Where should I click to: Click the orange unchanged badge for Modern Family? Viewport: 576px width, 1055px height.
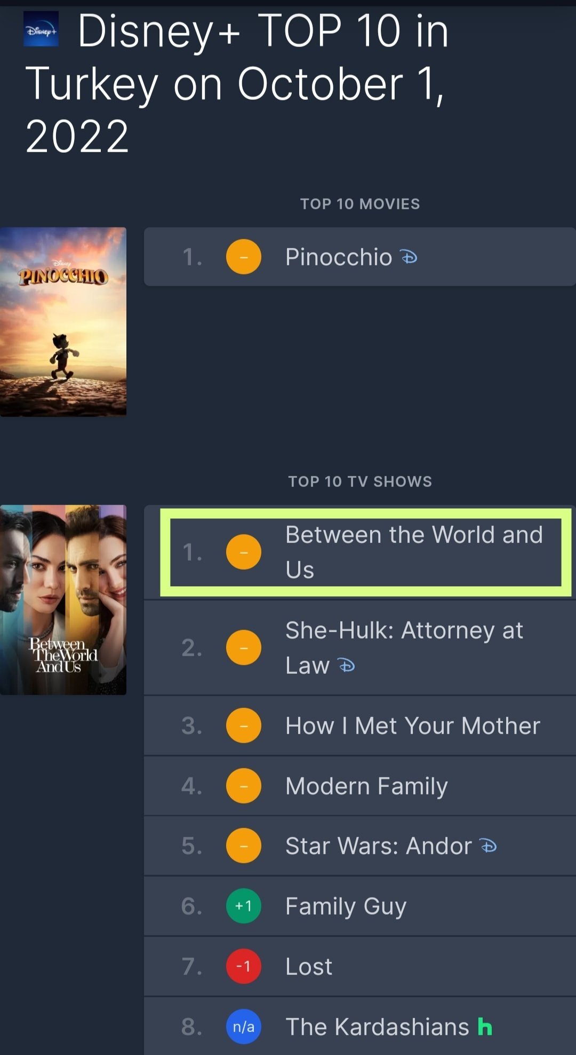(x=244, y=786)
